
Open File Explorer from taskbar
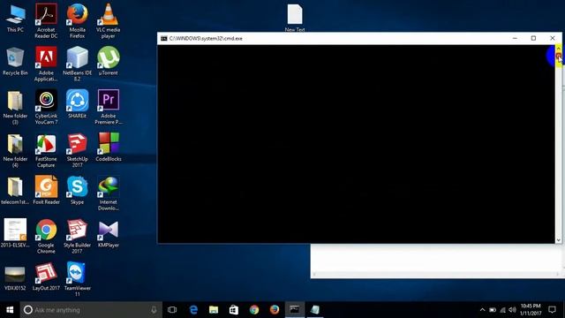(214, 310)
